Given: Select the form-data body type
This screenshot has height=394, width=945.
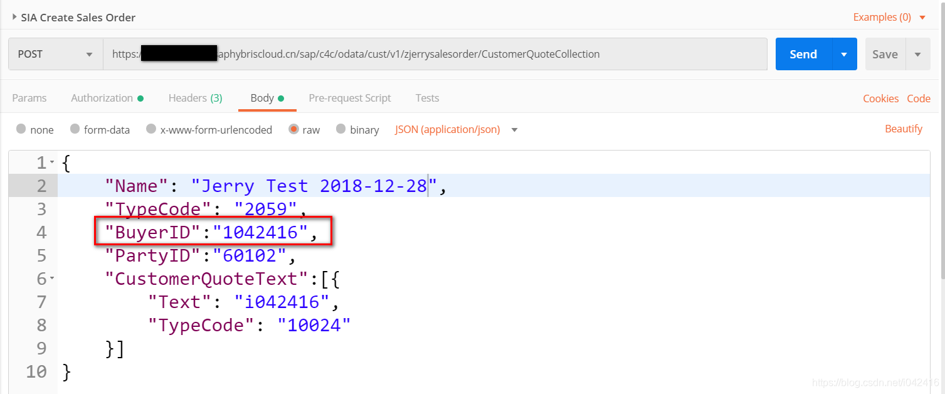Looking at the screenshot, I should point(75,129).
